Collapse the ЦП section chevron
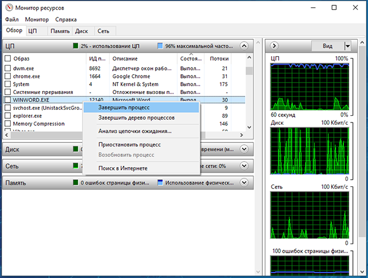The width and height of the screenshot is (368, 278). pyautogui.click(x=244, y=46)
